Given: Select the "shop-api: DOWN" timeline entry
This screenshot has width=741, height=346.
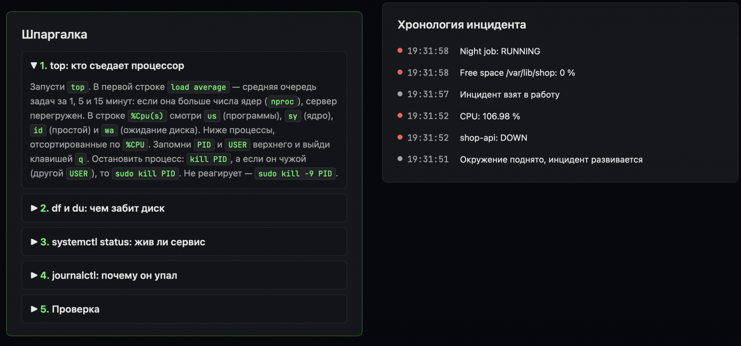Looking at the screenshot, I should coord(494,138).
